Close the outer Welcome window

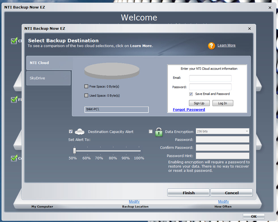coord(270,7)
